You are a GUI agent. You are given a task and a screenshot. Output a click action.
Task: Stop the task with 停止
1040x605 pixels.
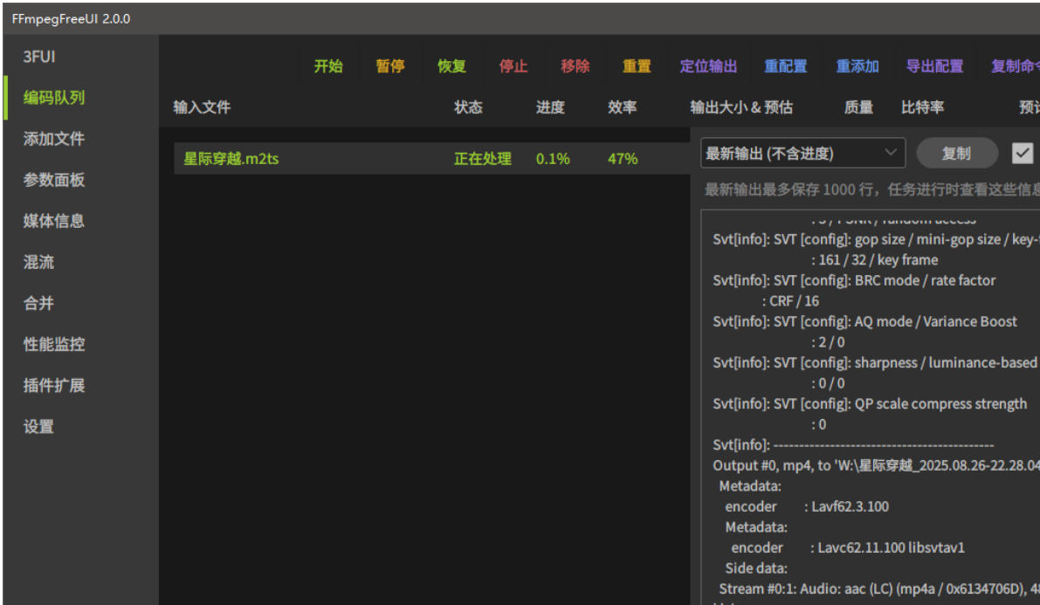pyautogui.click(x=513, y=66)
